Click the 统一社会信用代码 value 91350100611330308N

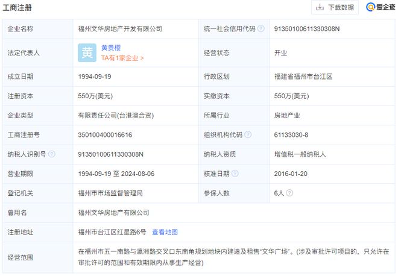click(x=308, y=28)
